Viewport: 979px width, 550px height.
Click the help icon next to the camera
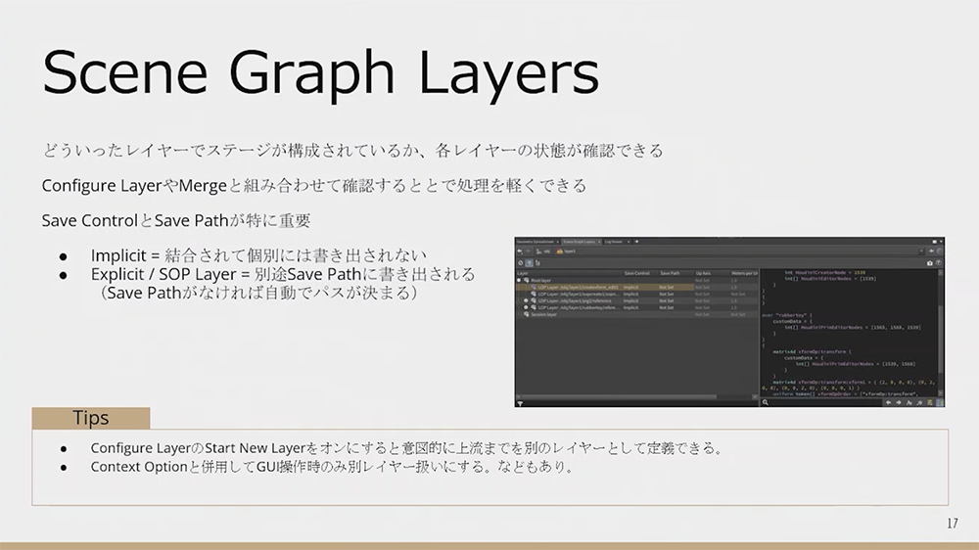coord(940,262)
